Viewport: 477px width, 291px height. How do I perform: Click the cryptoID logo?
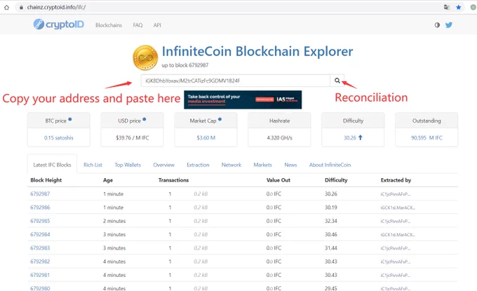(58, 25)
